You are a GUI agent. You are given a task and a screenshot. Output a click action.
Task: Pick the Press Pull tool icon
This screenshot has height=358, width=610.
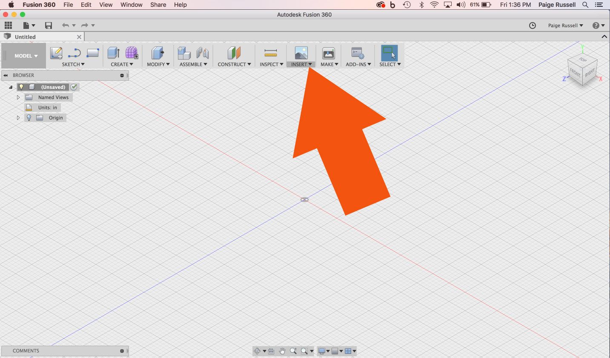[158, 53]
